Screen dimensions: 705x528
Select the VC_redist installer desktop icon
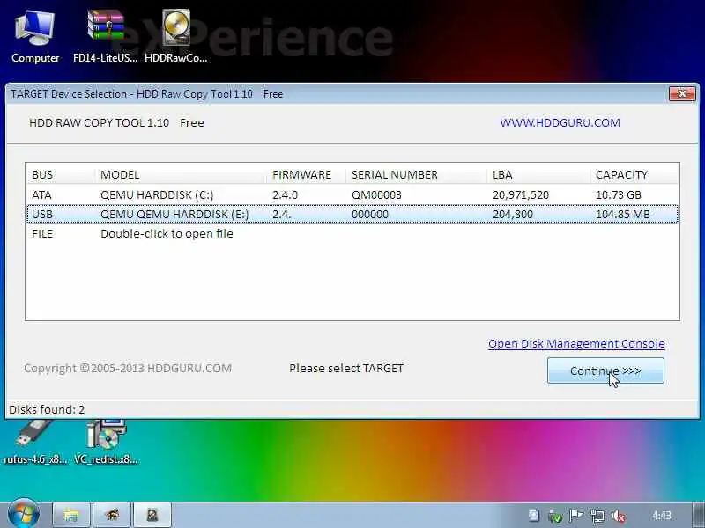click(106, 443)
